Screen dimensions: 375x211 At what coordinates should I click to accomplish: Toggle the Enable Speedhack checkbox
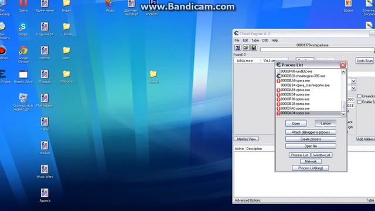point(359,102)
